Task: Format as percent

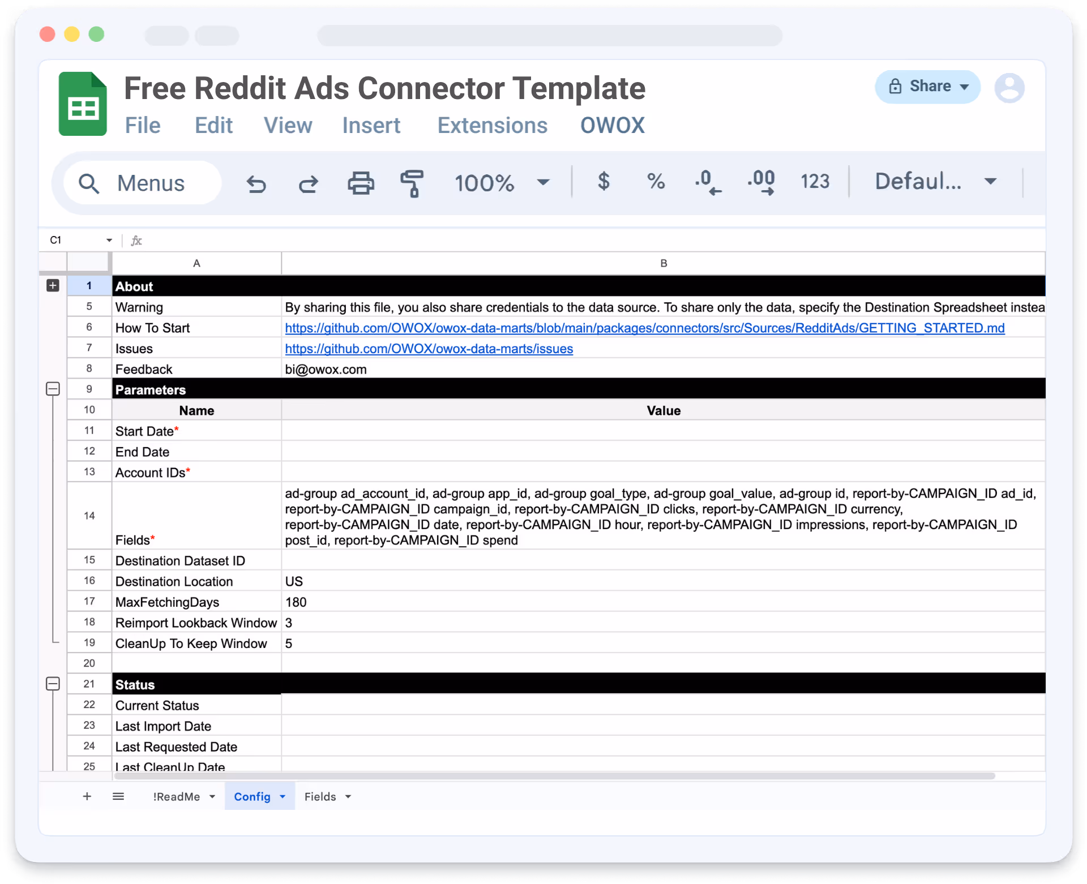Action: click(656, 182)
